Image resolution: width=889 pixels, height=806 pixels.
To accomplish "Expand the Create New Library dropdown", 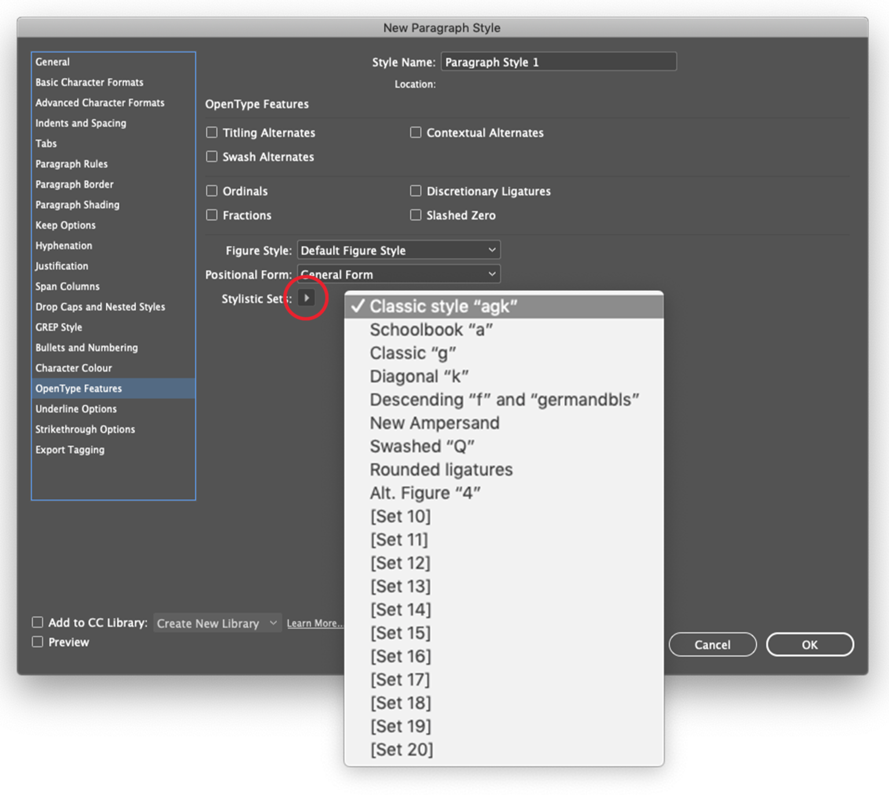I will click(x=217, y=623).
